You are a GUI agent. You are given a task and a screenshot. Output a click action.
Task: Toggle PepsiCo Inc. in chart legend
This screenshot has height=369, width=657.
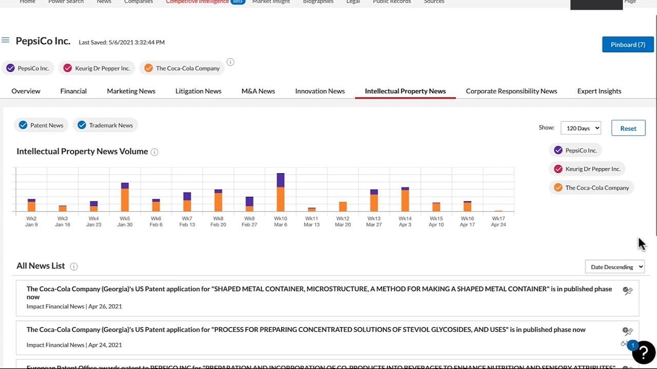click(575, 150)
